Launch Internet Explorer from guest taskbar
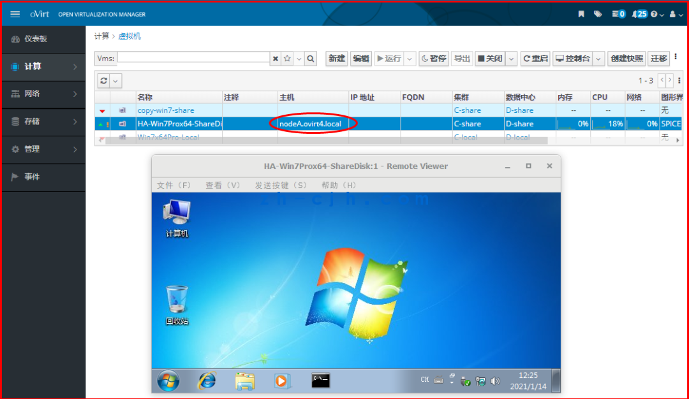Screen dimensions: 689x399 (207, 381)
